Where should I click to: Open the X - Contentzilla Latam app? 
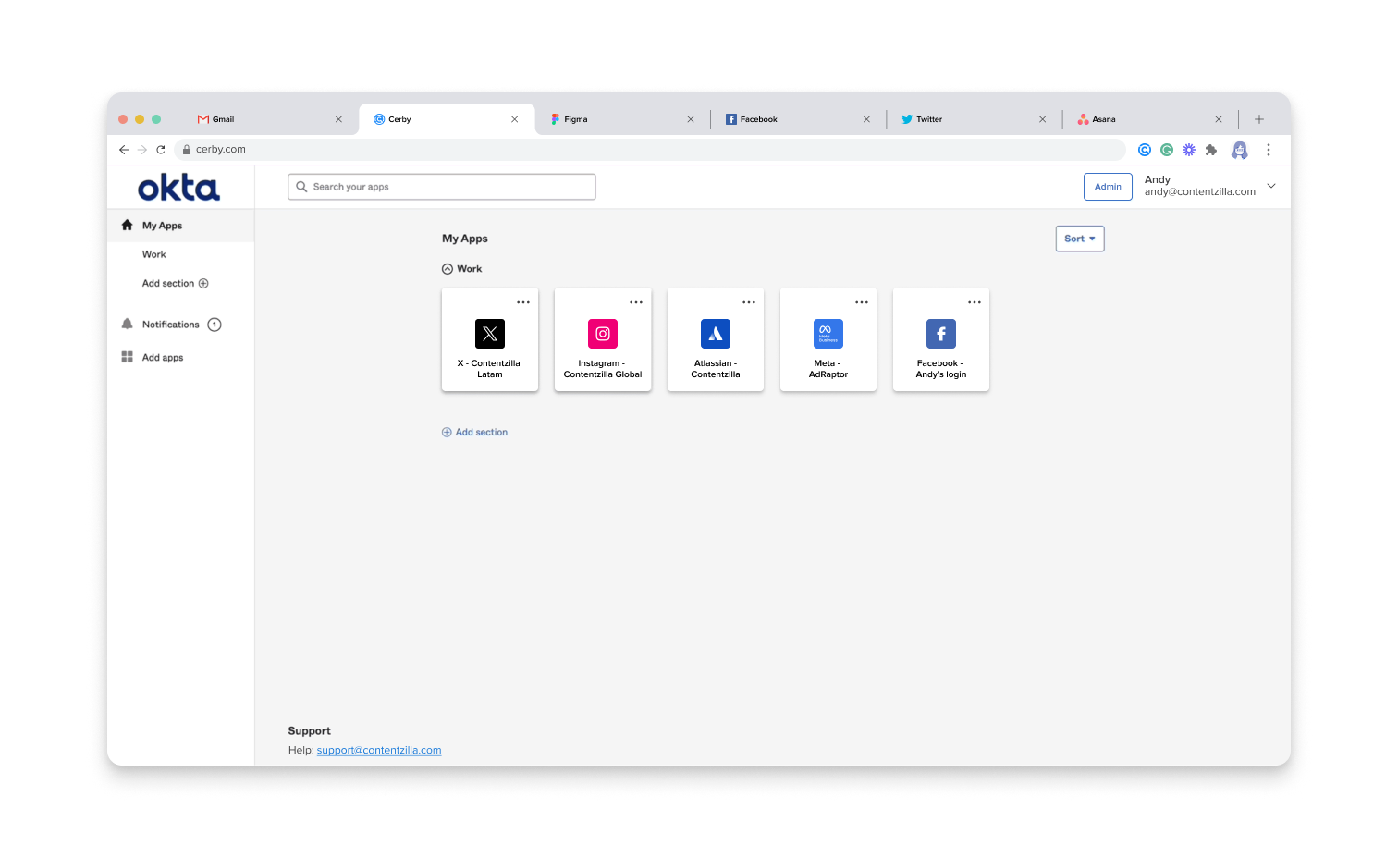(x=490, y=339)
